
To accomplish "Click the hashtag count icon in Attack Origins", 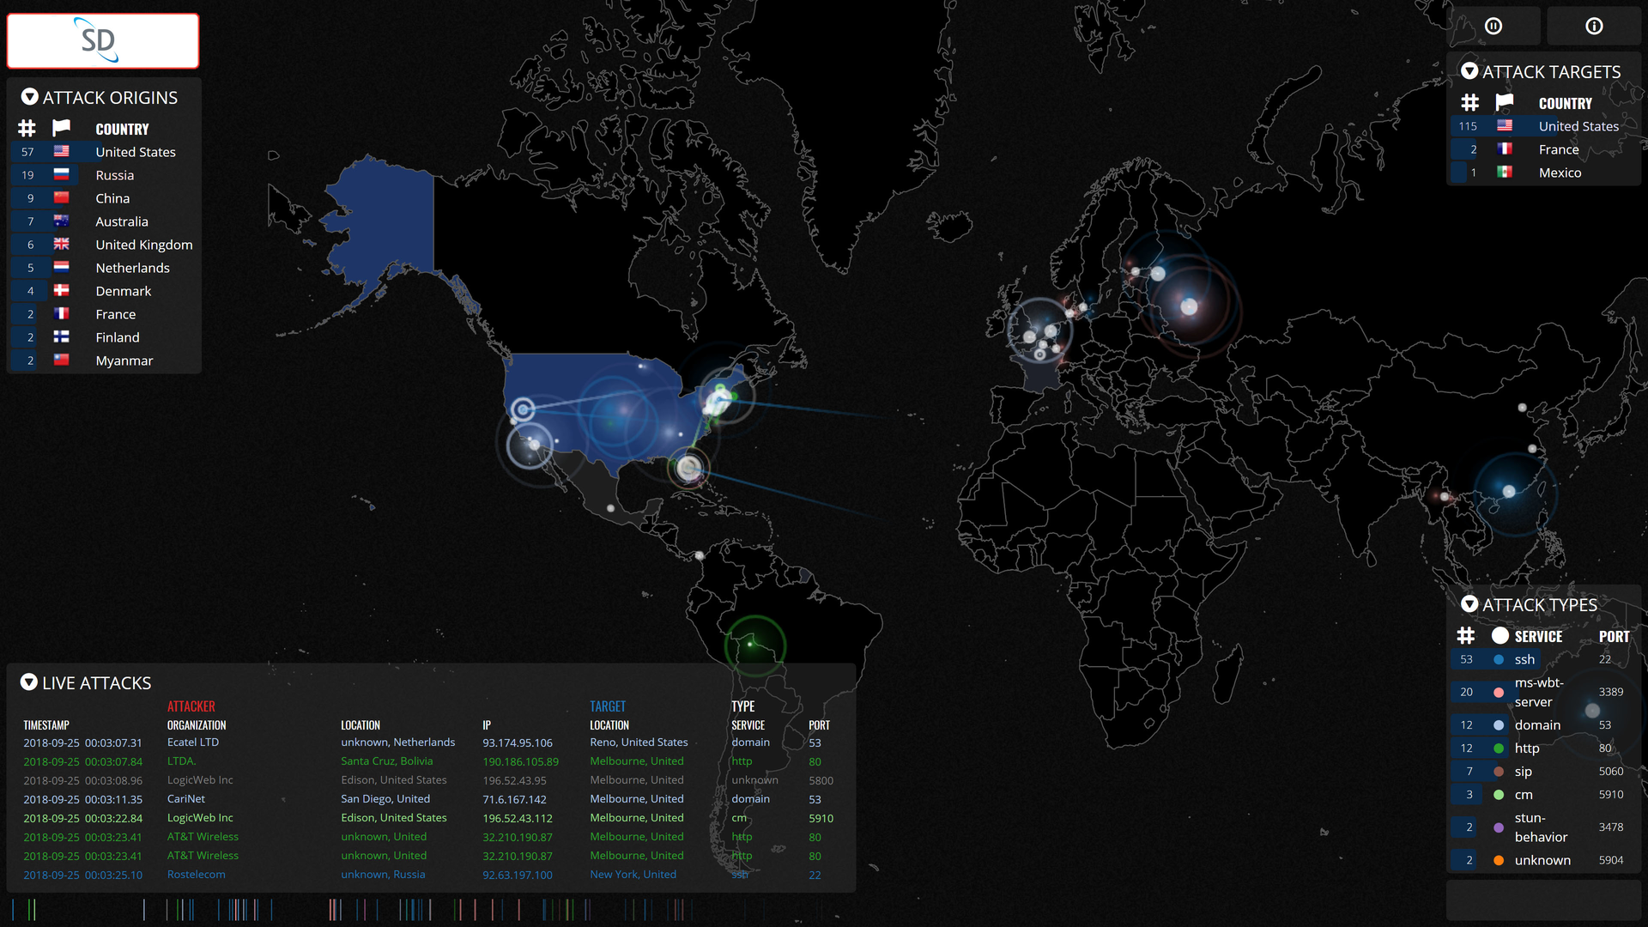I will (x=27, y=128).
